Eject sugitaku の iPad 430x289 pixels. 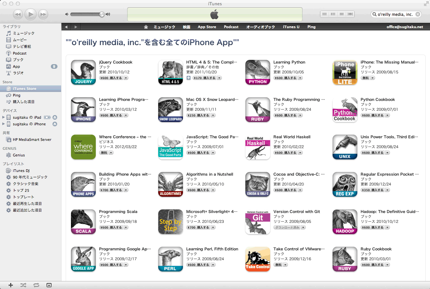point(55,117)
